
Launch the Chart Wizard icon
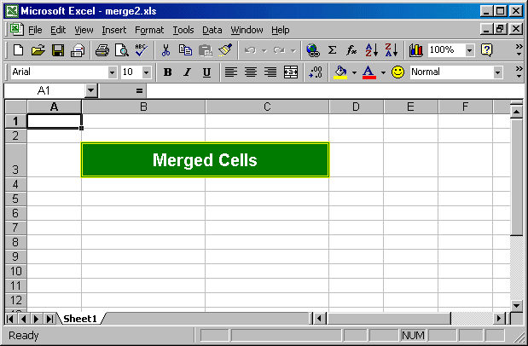pos(416,50)
